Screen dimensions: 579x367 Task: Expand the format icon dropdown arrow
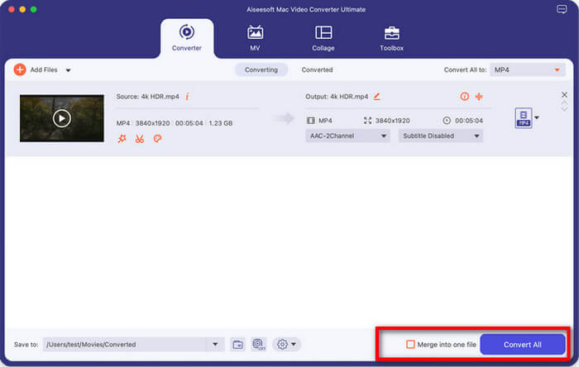(x=537, y=117)
